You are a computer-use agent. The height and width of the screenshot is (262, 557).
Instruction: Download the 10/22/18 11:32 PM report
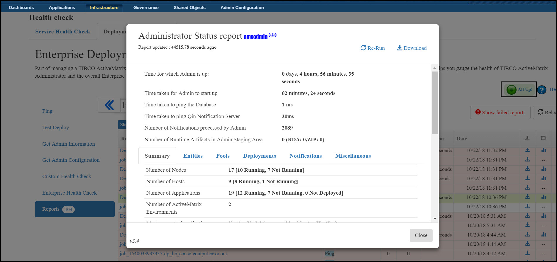coord(527,150)
